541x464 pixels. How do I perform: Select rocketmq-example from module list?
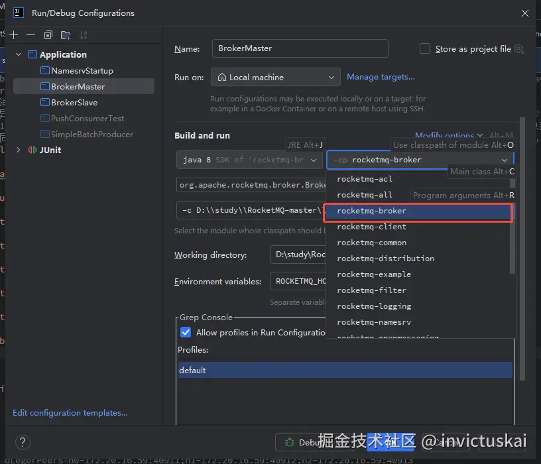(x=418, y=274)
